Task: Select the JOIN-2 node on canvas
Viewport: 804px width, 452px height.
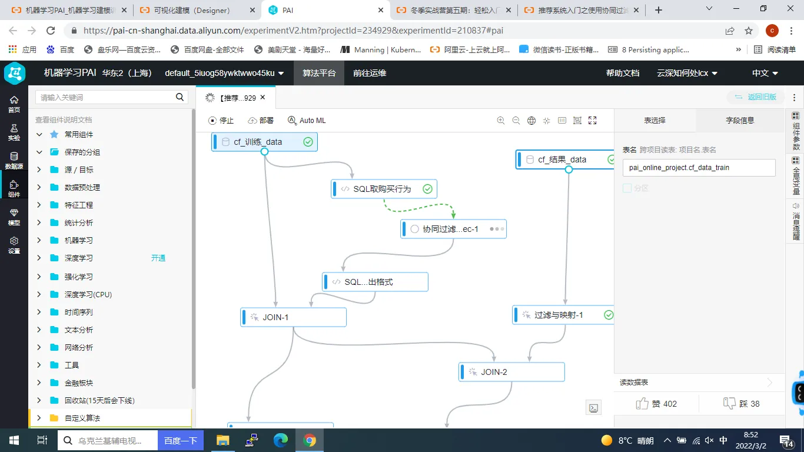Action: 511,372
